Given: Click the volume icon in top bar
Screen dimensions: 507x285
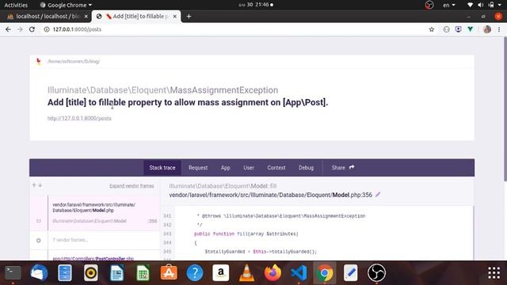Looking at the screenshot, I should tap(481, 5).
